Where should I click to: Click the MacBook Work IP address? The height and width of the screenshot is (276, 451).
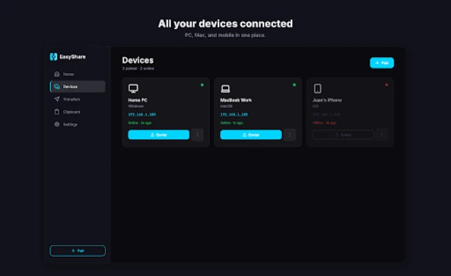click(234, 115)
